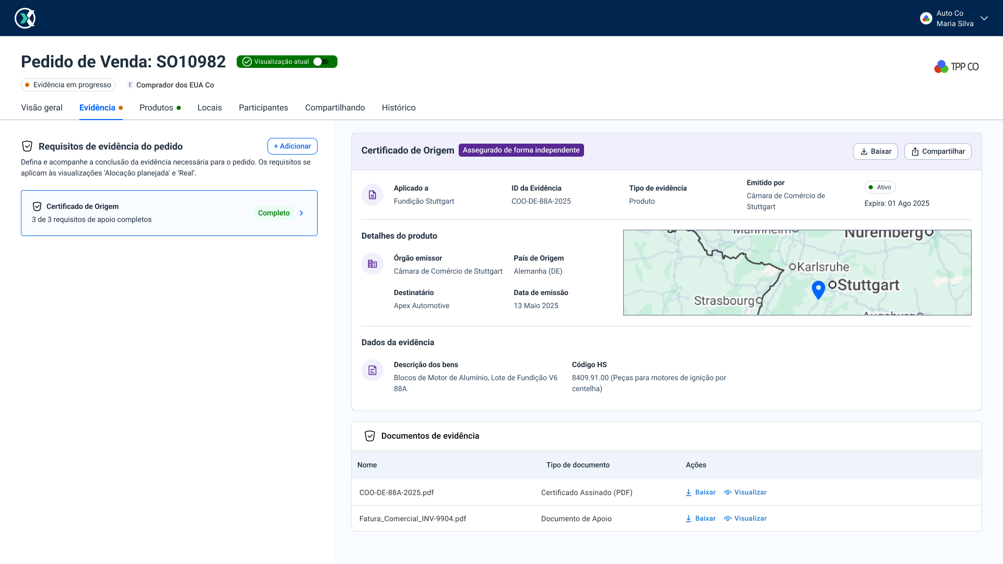Expand Certificado de Origem requirement chevron

[301, 213]
